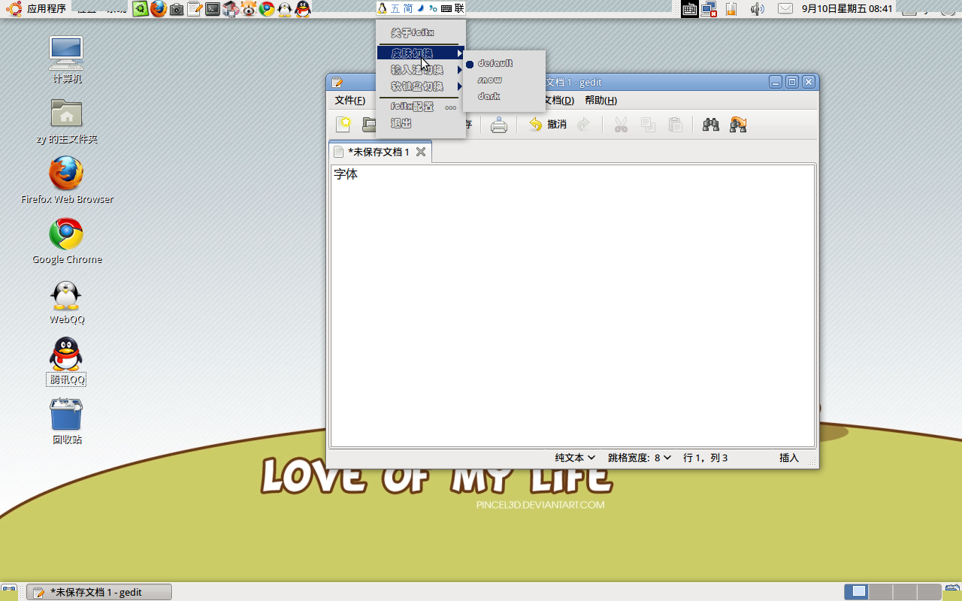Undo with the 撤消 toolbar button
962x601 pixels.
[548, 125]
